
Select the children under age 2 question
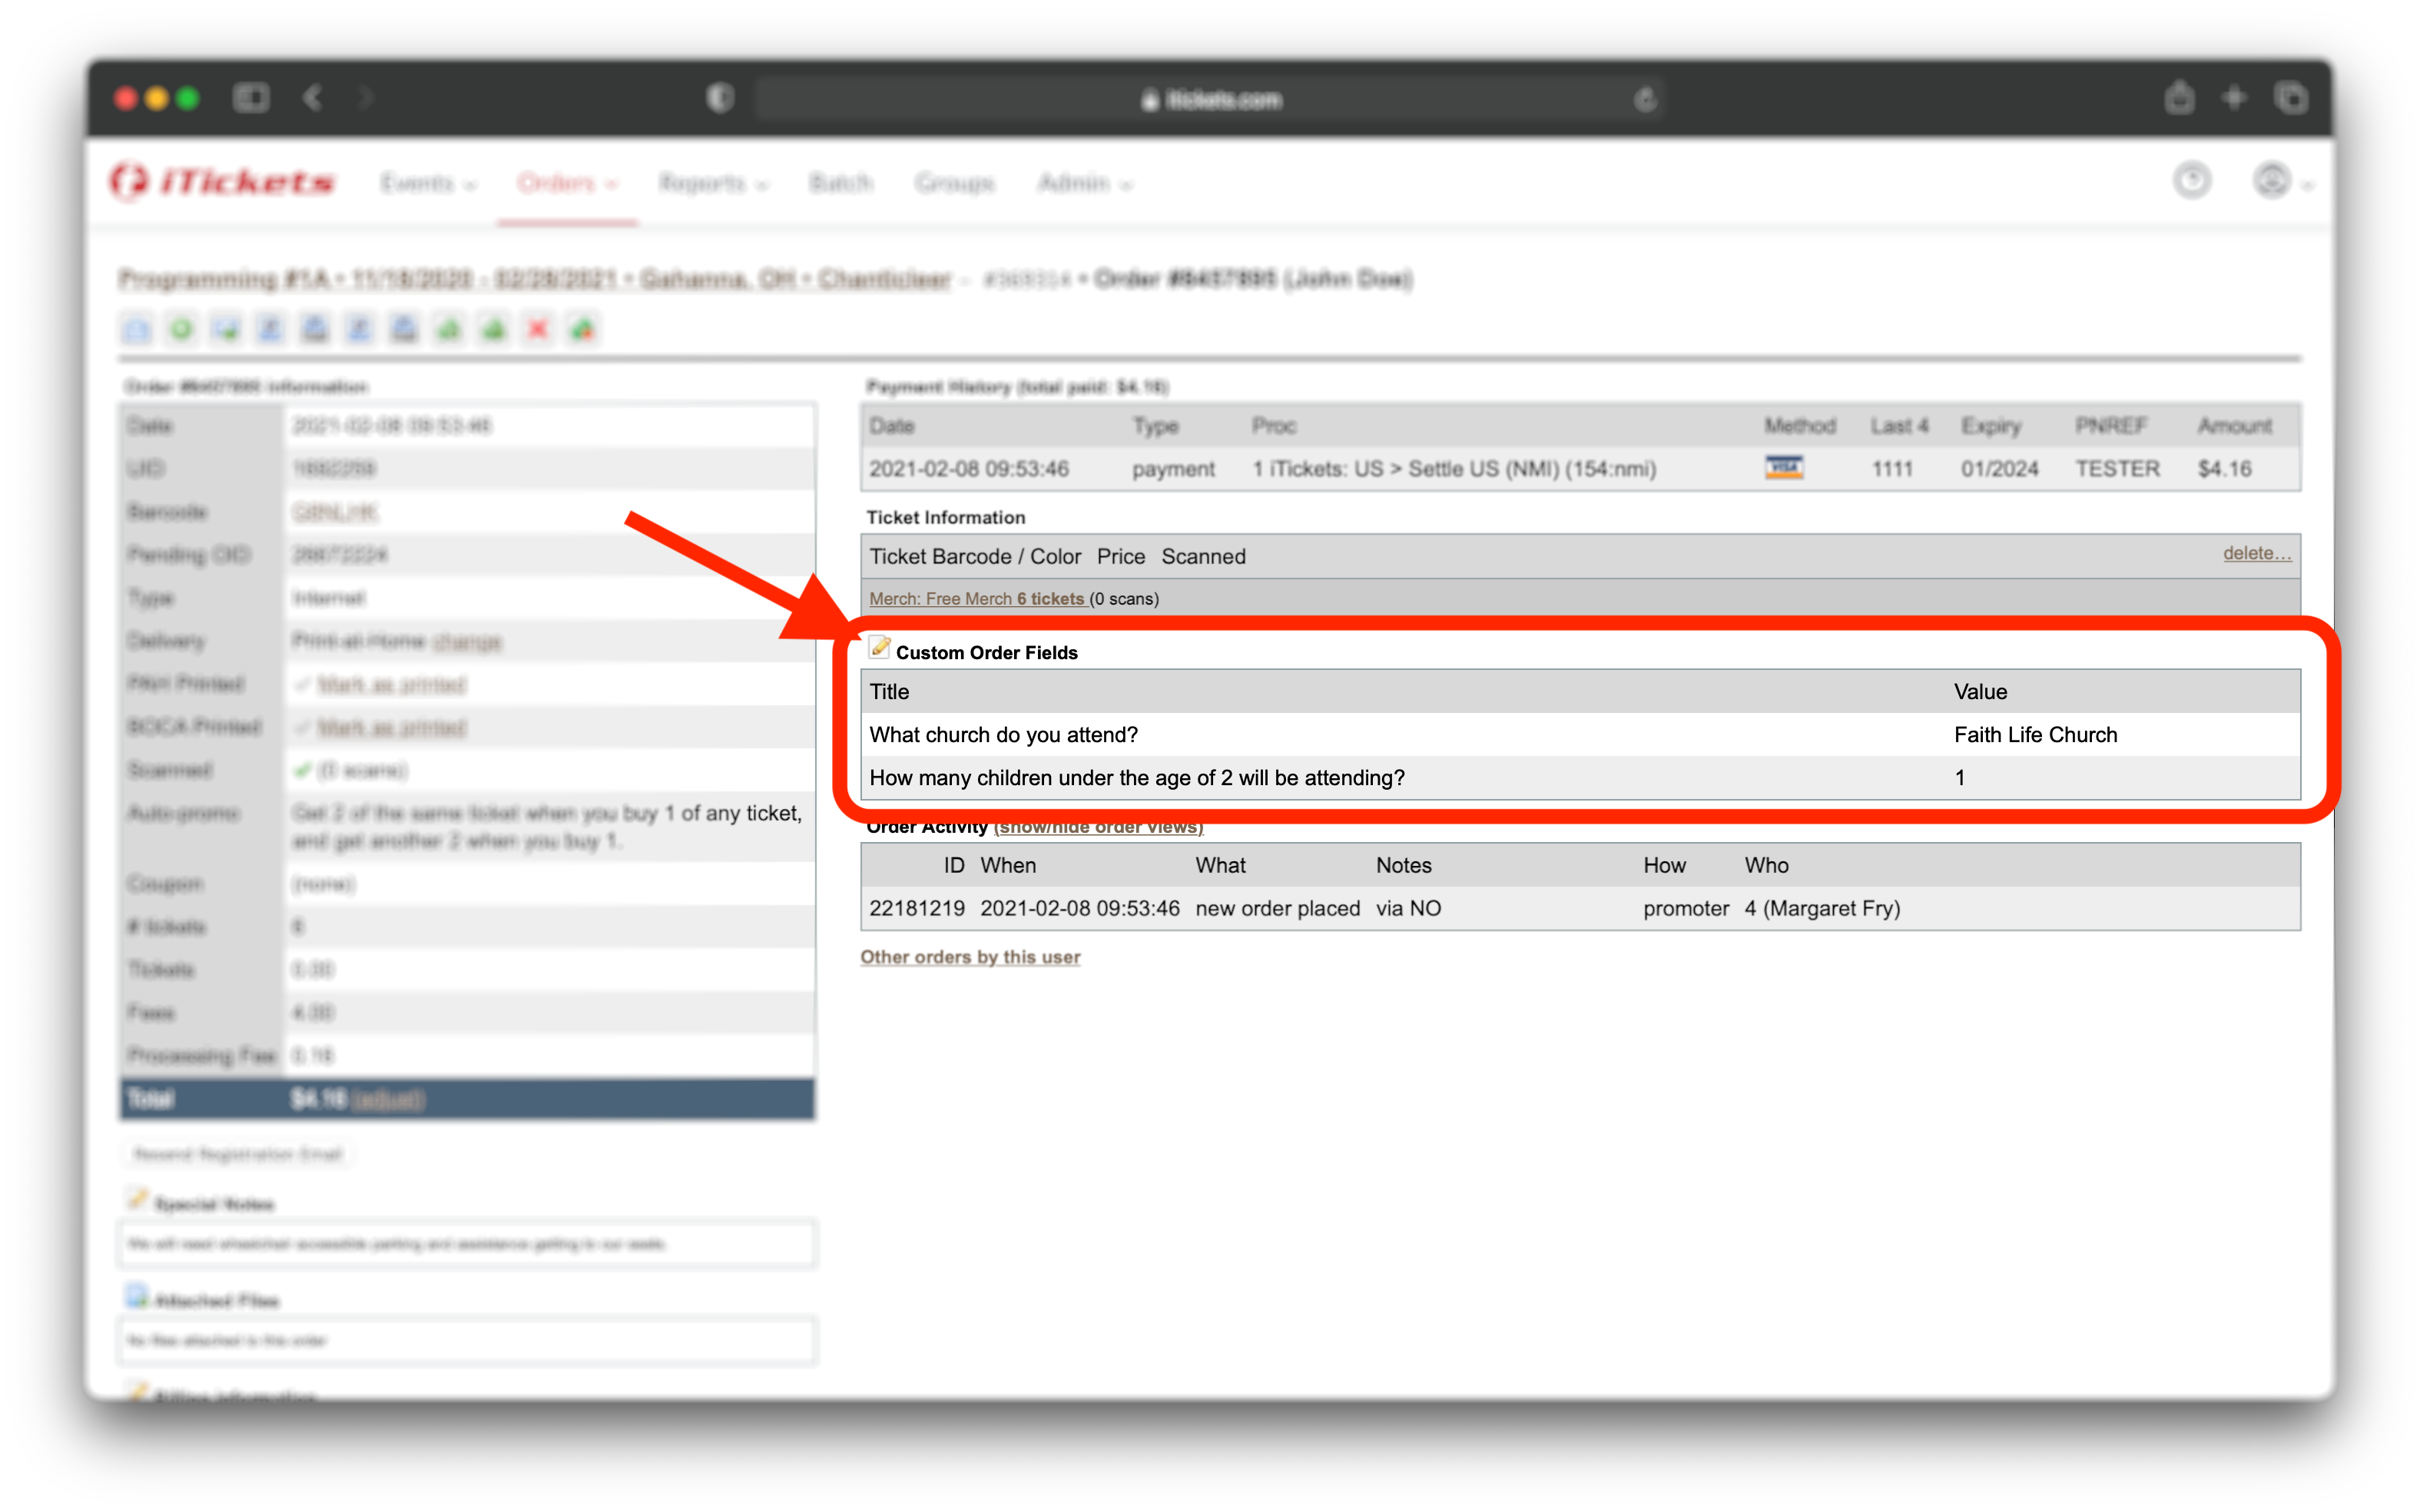[1137, 778]
